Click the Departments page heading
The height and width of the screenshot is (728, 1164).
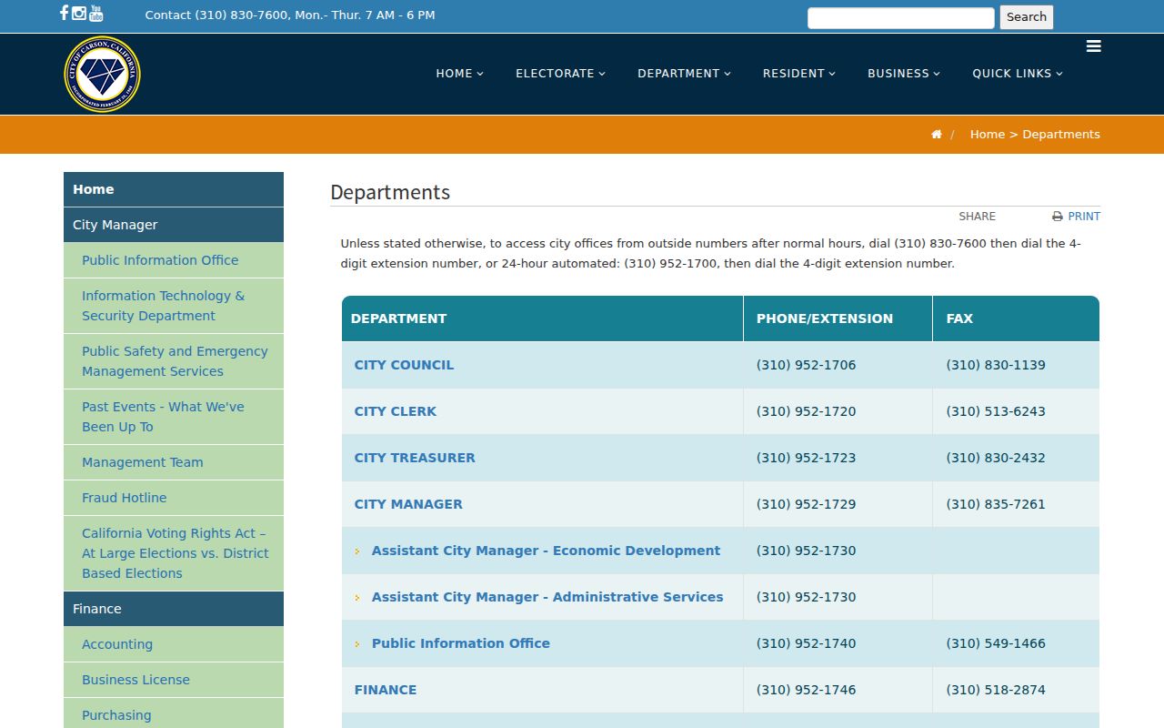tap(390, 193)
